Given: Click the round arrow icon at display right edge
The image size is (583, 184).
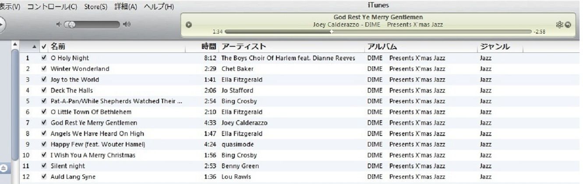Looking at the screenshot, I should (x=568, y=25).
